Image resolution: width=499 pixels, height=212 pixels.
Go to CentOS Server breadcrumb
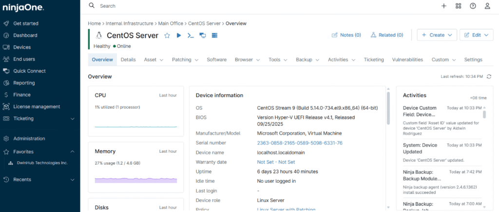click(x=204, y=23)
